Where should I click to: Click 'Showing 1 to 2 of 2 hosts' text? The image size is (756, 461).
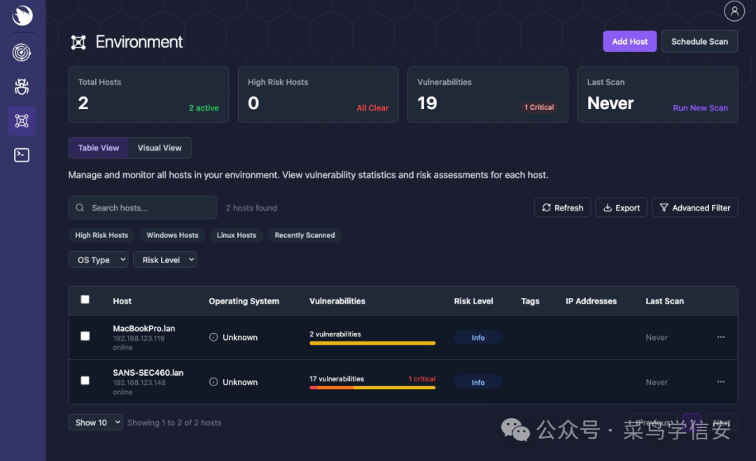coord(174,423)
